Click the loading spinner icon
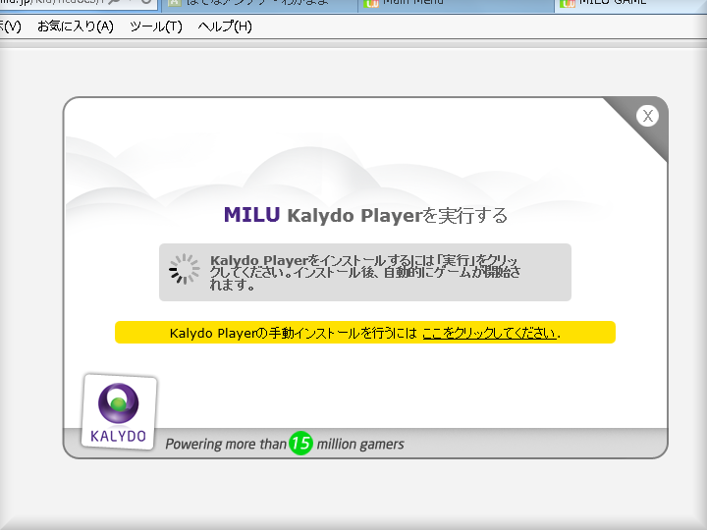Screen dimensions: 707x530 184,270
